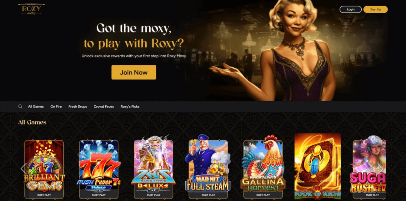The width and height of the screenshot is (406, 201).
Task: Open the Sugar Rush Fever tile
Action: click(x=369, y=169)
